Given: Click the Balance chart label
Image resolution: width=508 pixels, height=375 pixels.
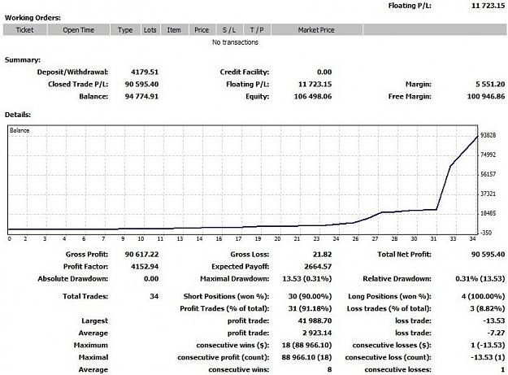Looking at the screenshot, I should point(20,130).
